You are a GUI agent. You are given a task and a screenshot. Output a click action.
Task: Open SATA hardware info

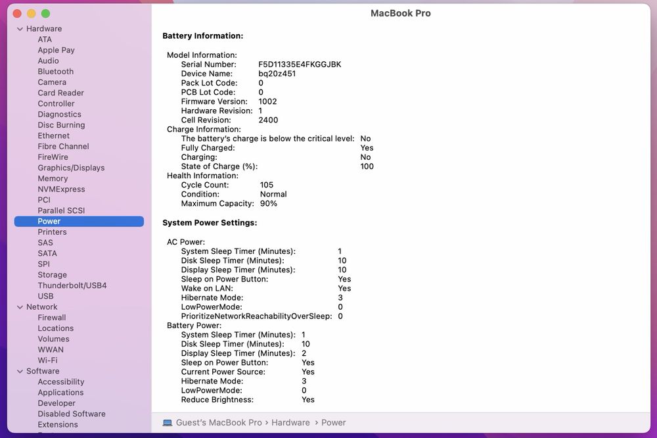pyautogui.click(x=47, y=253)
